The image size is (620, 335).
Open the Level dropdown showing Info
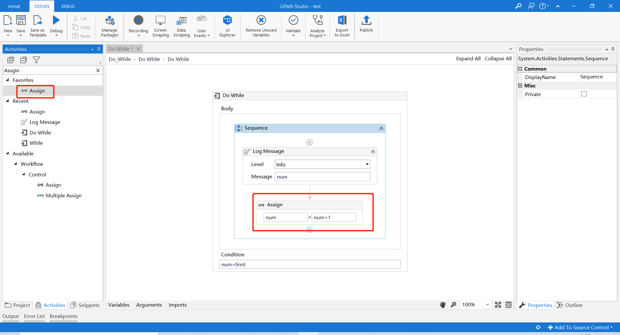367,164
